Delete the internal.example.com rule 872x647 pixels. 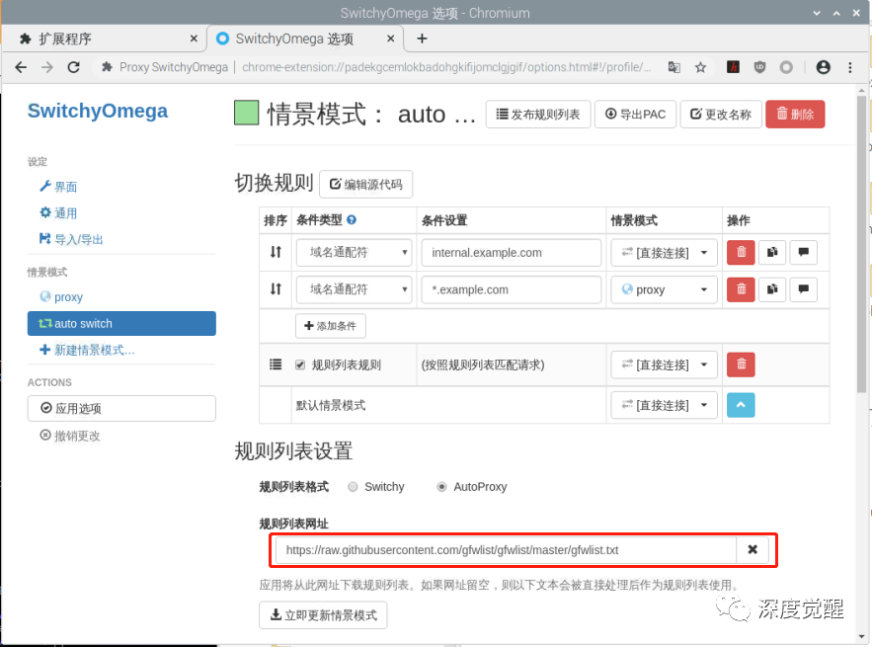tap(741, 253)
